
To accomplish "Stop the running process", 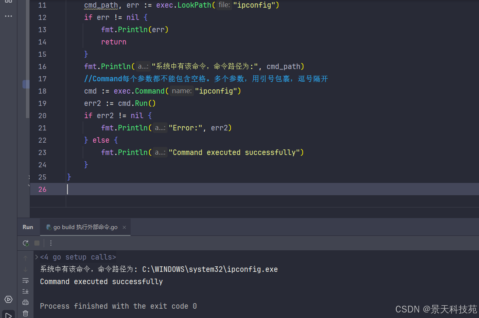I will (x=37, y=243).
